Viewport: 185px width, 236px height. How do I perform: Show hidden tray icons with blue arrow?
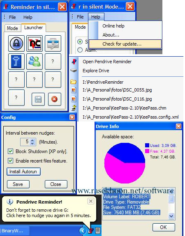click(83, 231)
